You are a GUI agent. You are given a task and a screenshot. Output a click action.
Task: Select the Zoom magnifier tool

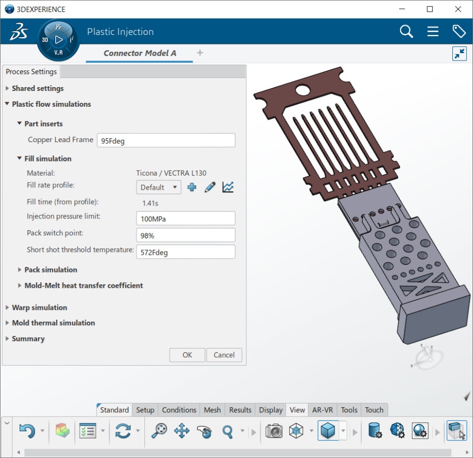click(x=228, y=431)
